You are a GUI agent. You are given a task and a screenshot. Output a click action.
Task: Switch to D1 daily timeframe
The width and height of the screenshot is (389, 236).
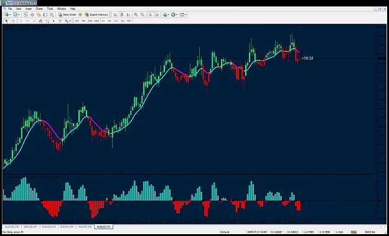click(x=116, y=21)
